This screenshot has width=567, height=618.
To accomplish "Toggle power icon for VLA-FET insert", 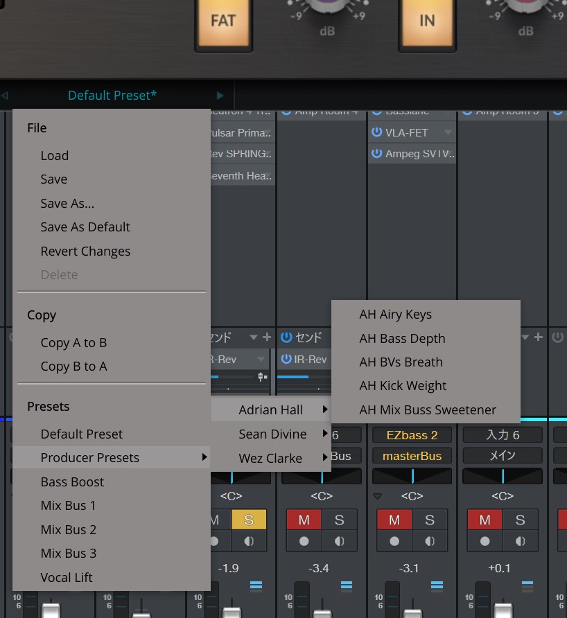I will click(x=376, y=132).
